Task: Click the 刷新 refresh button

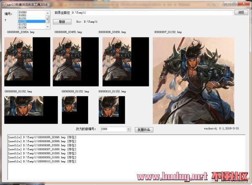Action: coord(62,22)
